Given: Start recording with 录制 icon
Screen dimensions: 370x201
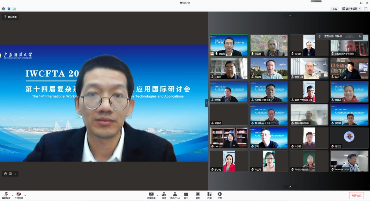Looking at the screenshot, I should tap(198, 195).
